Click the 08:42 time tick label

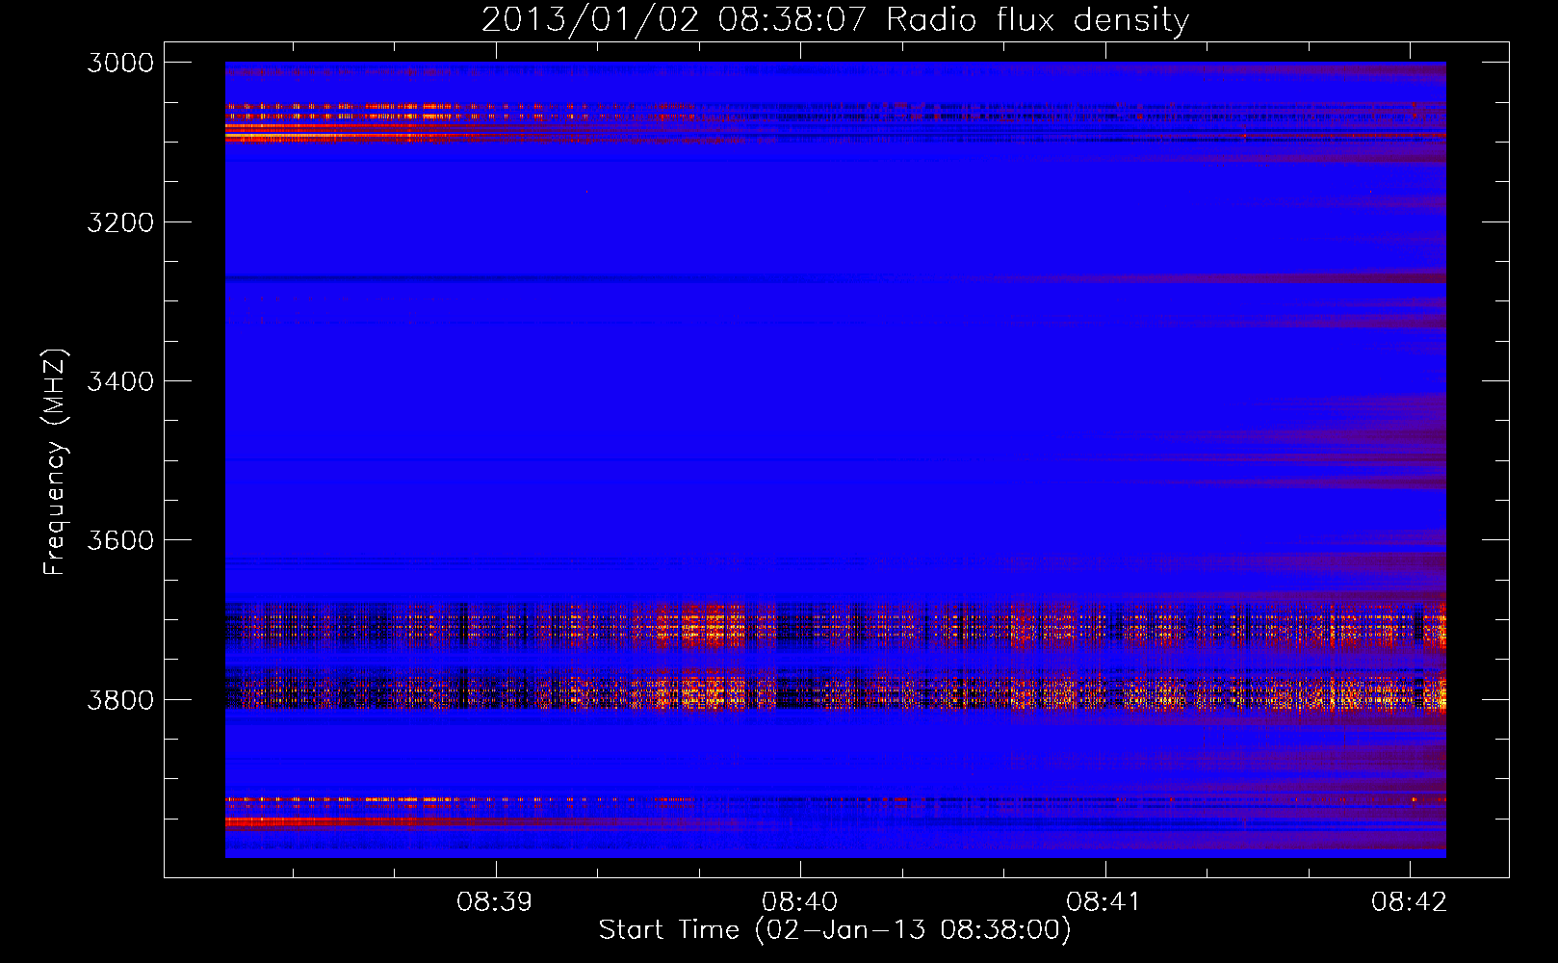tap(1410, 902)
